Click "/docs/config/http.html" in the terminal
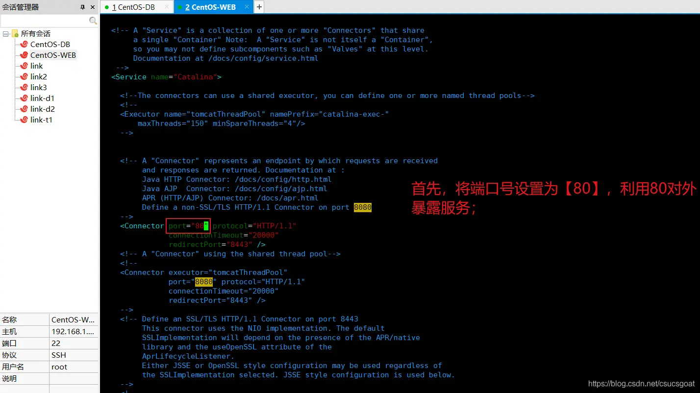Image resolution: width=700 pixels, height=393 pixels. pyautogui.click(x=283, y=179)
